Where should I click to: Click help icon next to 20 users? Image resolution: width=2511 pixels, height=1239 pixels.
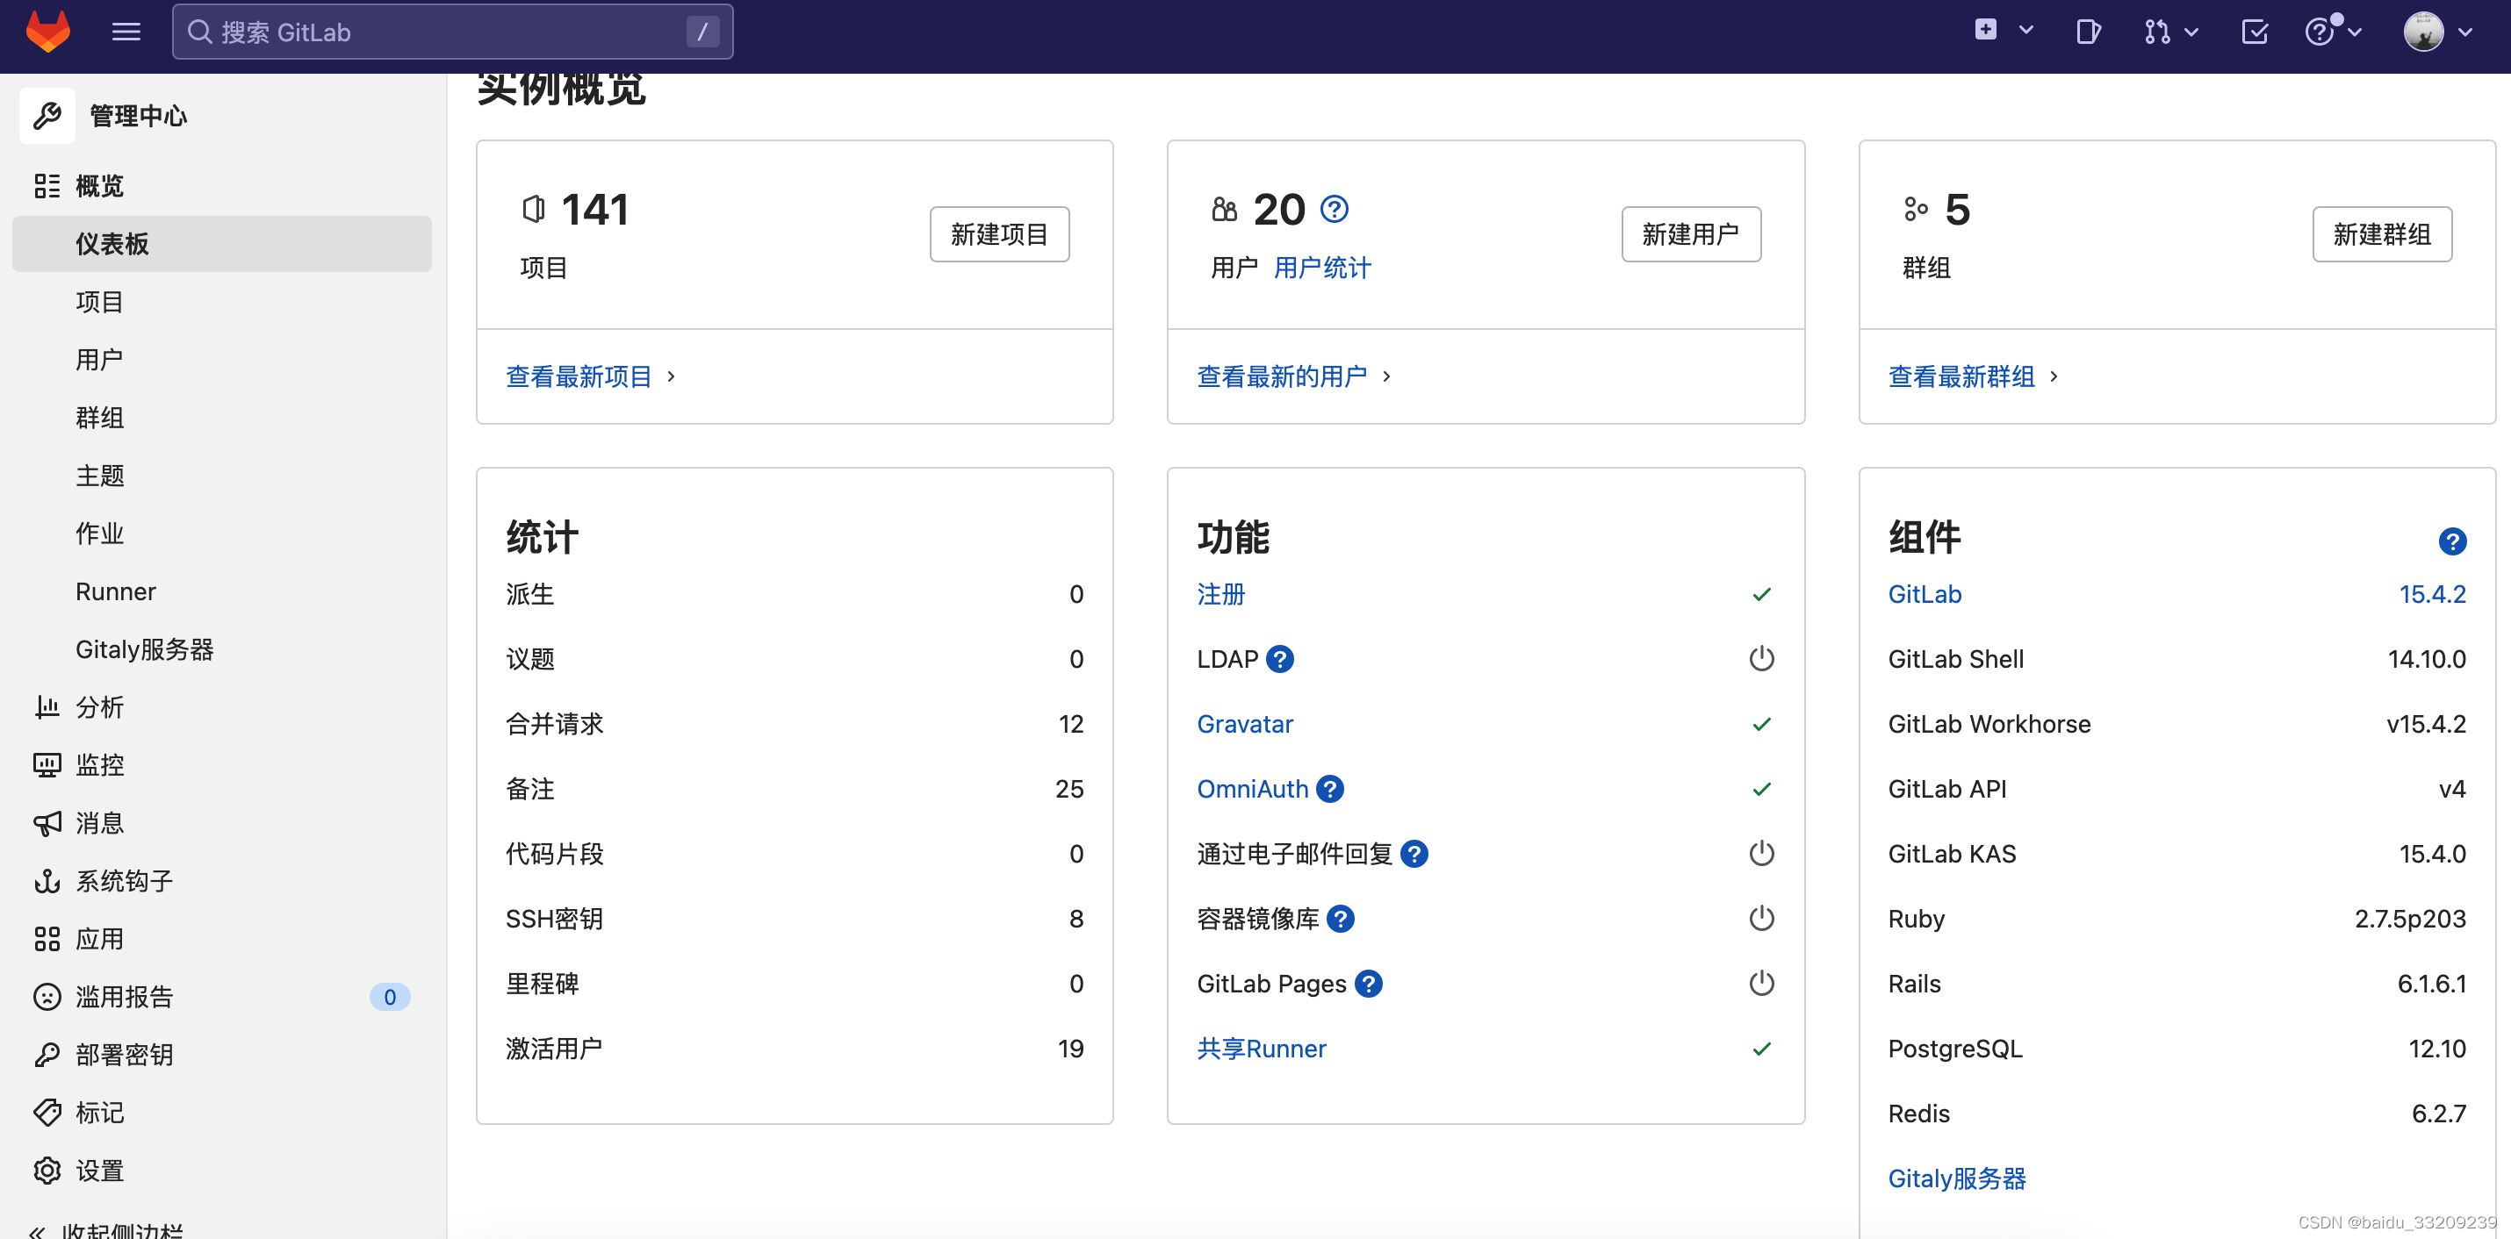pyautogui.click(x=1334, y=210)
